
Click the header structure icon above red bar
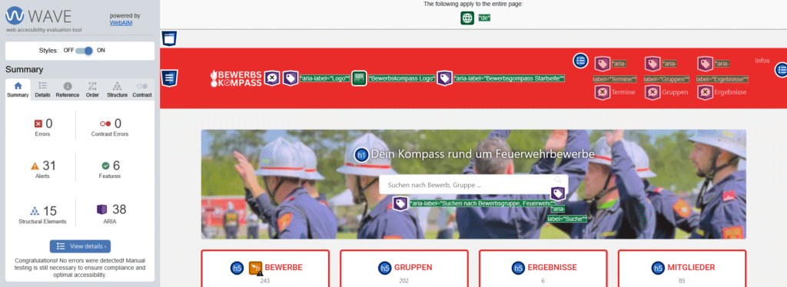click(169, 38)
